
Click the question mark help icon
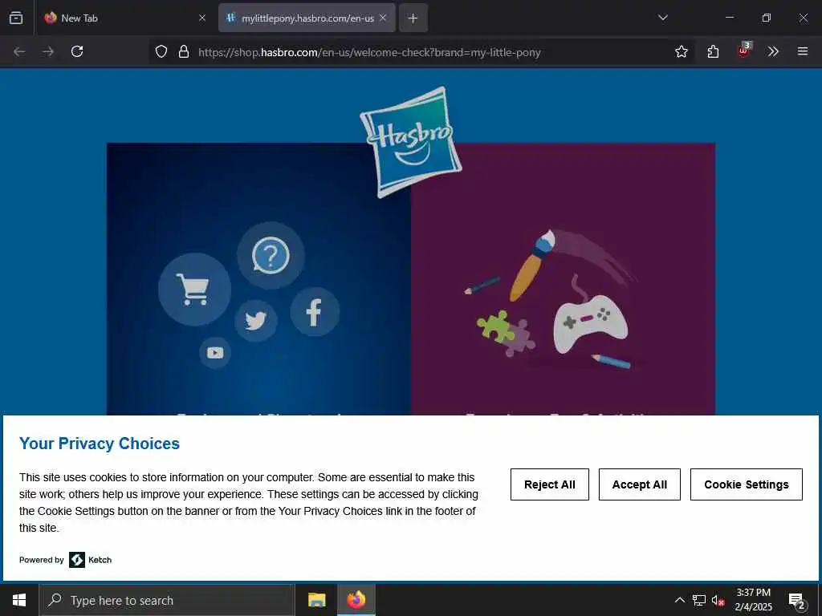(x=271, y=256)
